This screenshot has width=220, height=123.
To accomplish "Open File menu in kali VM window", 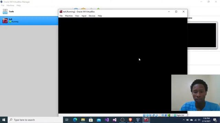I will 61,16.
